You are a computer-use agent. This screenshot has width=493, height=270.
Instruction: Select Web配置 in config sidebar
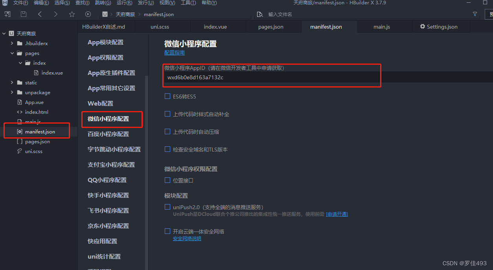(100, 103)
